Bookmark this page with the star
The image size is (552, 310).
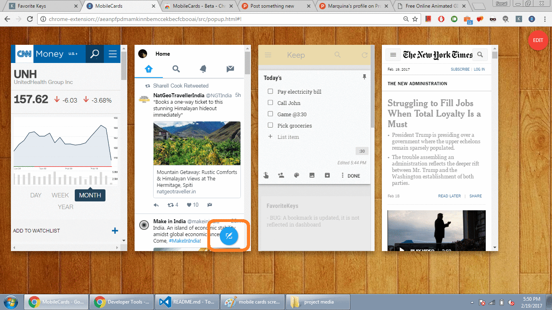[415, 19]
